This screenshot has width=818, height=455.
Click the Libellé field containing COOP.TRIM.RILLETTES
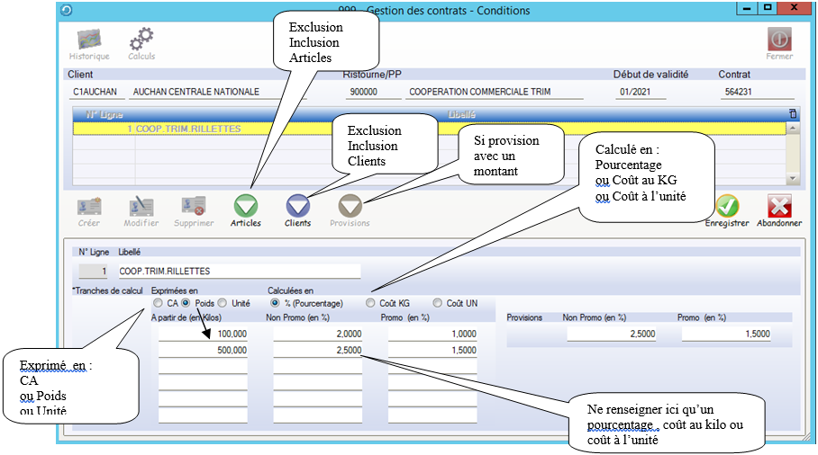click(239, 272)
